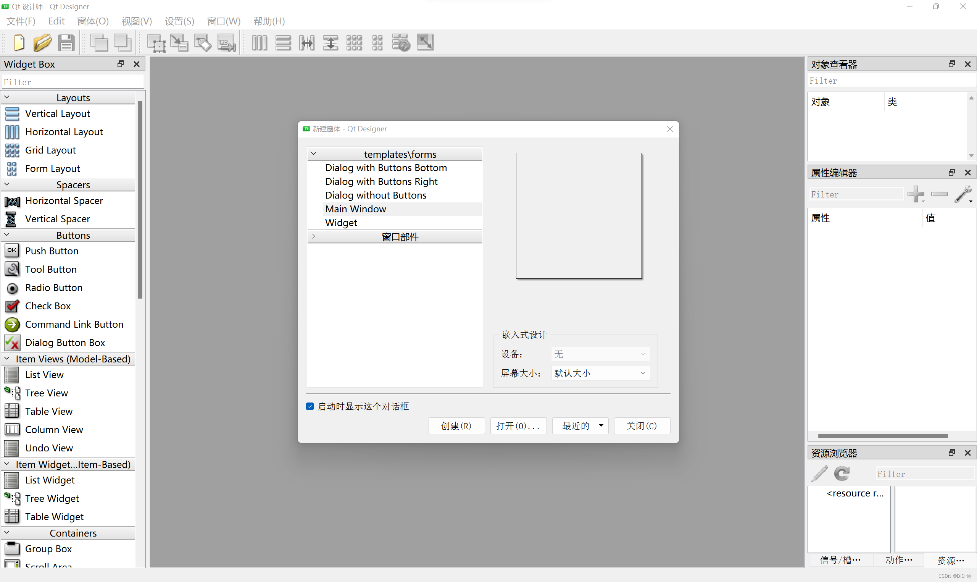Click the Save icon in toolbar
Screen dimensions: 977x582
click(67, 43)
